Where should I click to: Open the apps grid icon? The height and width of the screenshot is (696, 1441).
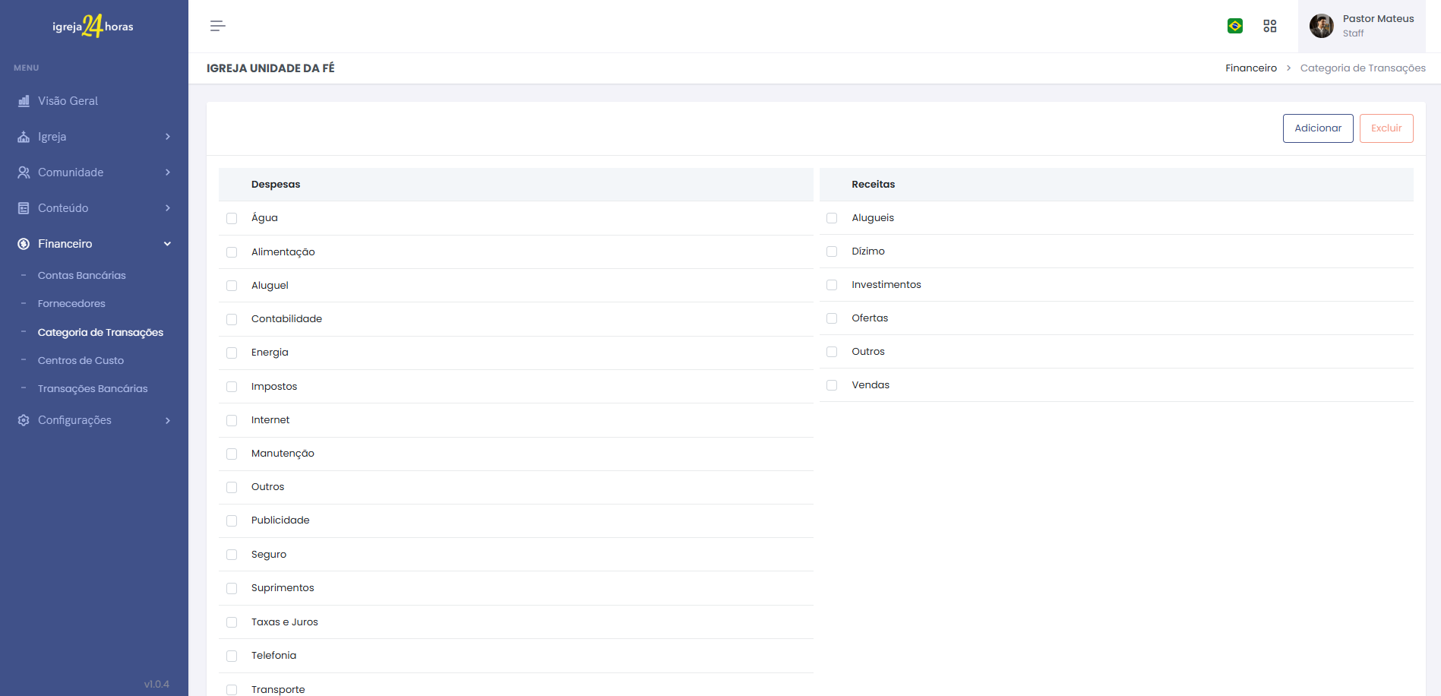(x=1269, y=26)
